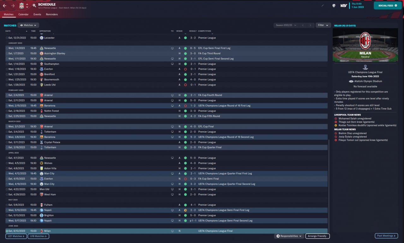Viewport: 404px width, 243px height.
Task: Open Past Meetings
Action: click(x=386, y=236)
